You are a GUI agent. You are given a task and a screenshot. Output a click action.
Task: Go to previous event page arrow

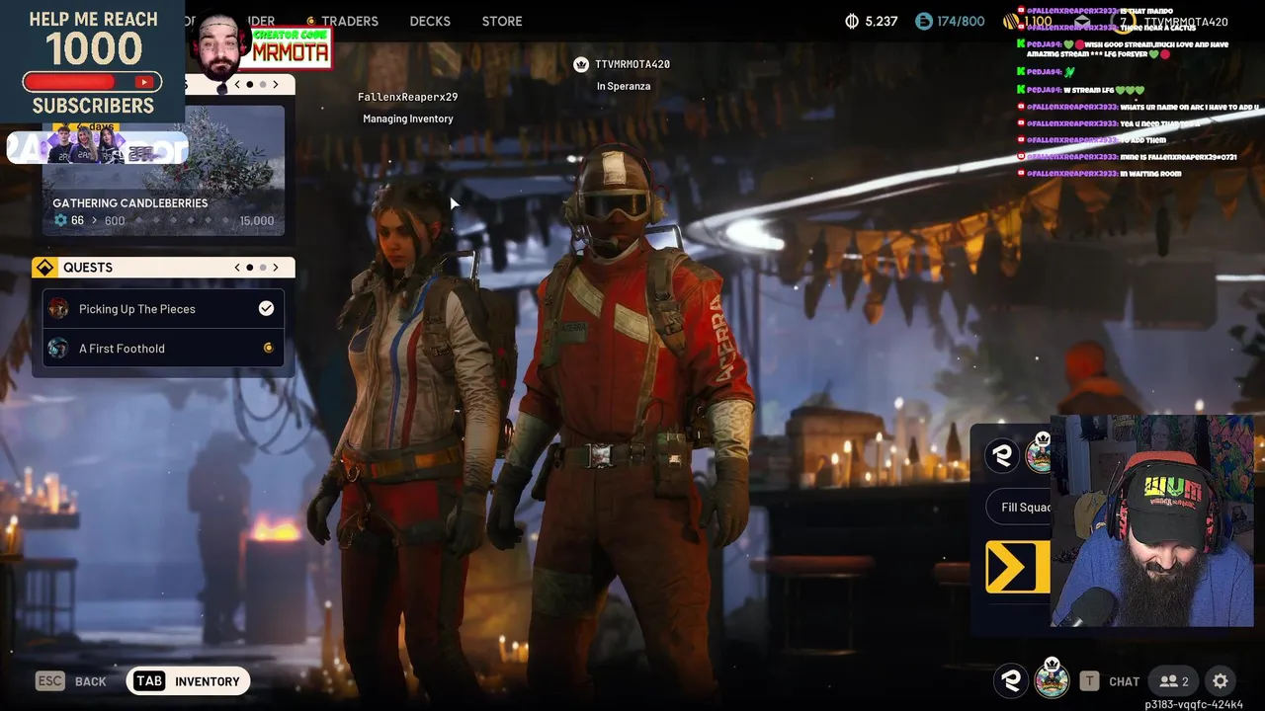[x=237, y=85]
